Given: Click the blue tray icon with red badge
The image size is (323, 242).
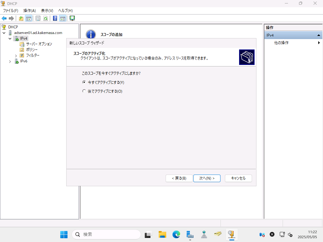Looking at the screenshot, I should pyautogui.click(x=262, y=234).
